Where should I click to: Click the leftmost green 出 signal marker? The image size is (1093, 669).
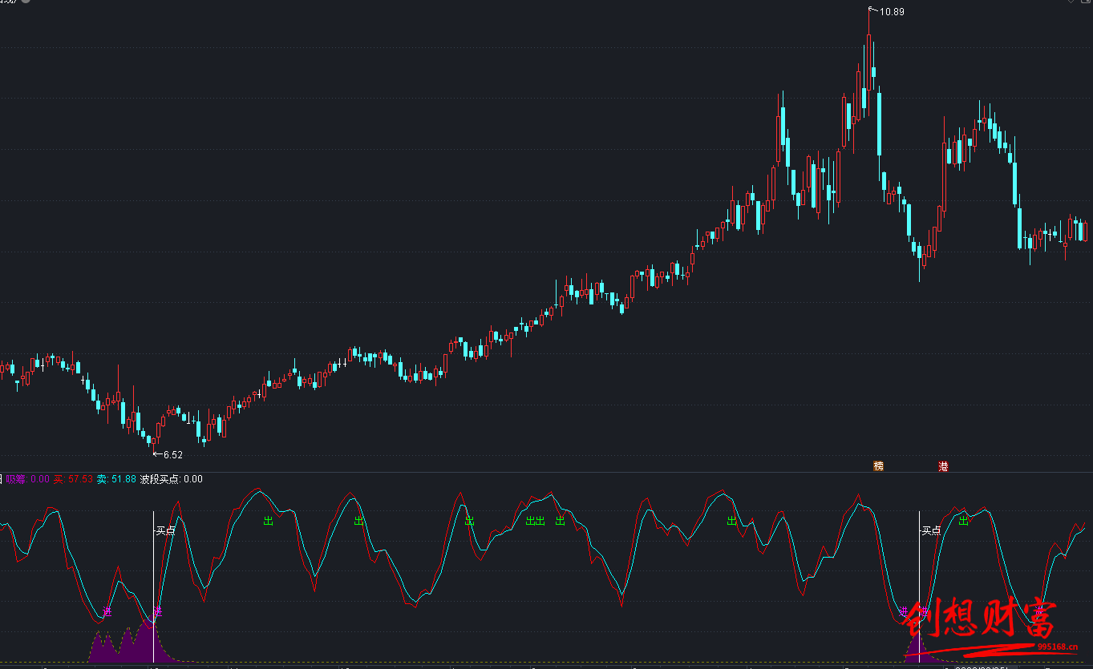pyautogui.click(x=268, y=521)
